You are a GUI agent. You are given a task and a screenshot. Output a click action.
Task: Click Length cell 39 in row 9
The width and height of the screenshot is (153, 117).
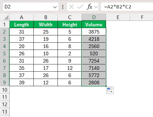pos(21,83)
